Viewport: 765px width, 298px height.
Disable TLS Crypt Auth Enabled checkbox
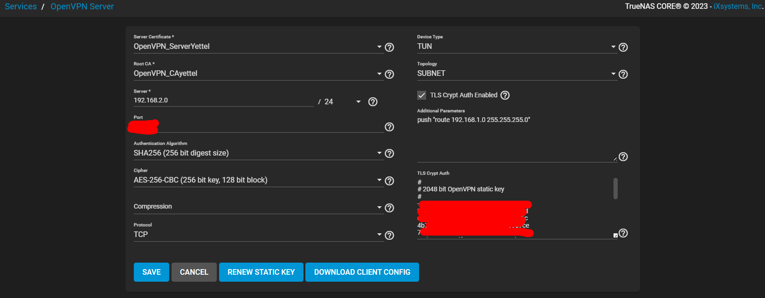422,95
